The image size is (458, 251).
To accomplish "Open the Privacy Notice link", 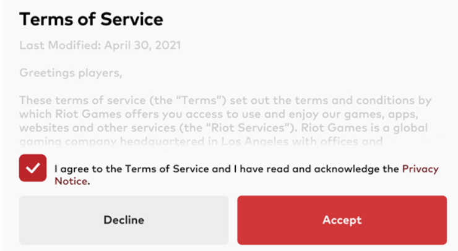I will (420, 169).
